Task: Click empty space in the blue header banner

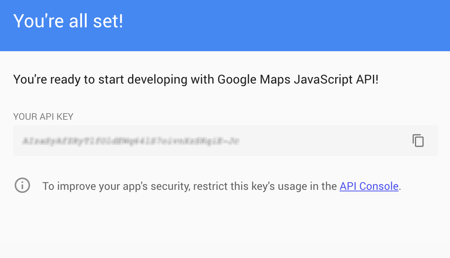Action: (289, 25)
